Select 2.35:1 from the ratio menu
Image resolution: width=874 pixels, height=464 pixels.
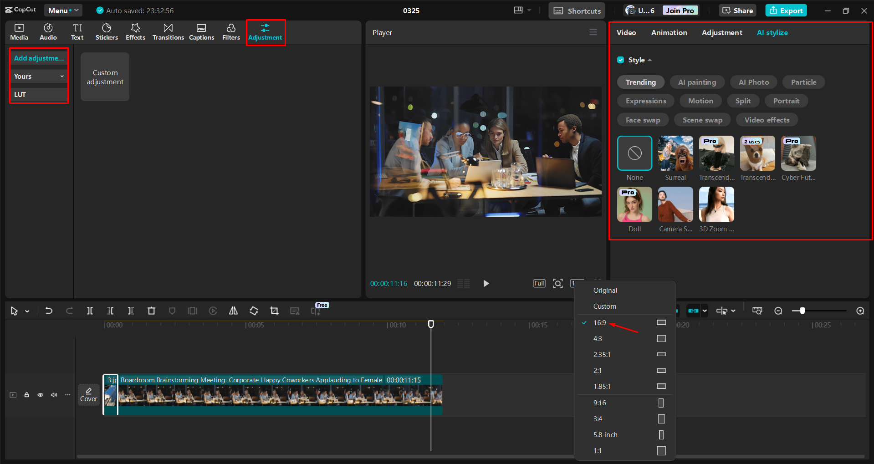603,354
